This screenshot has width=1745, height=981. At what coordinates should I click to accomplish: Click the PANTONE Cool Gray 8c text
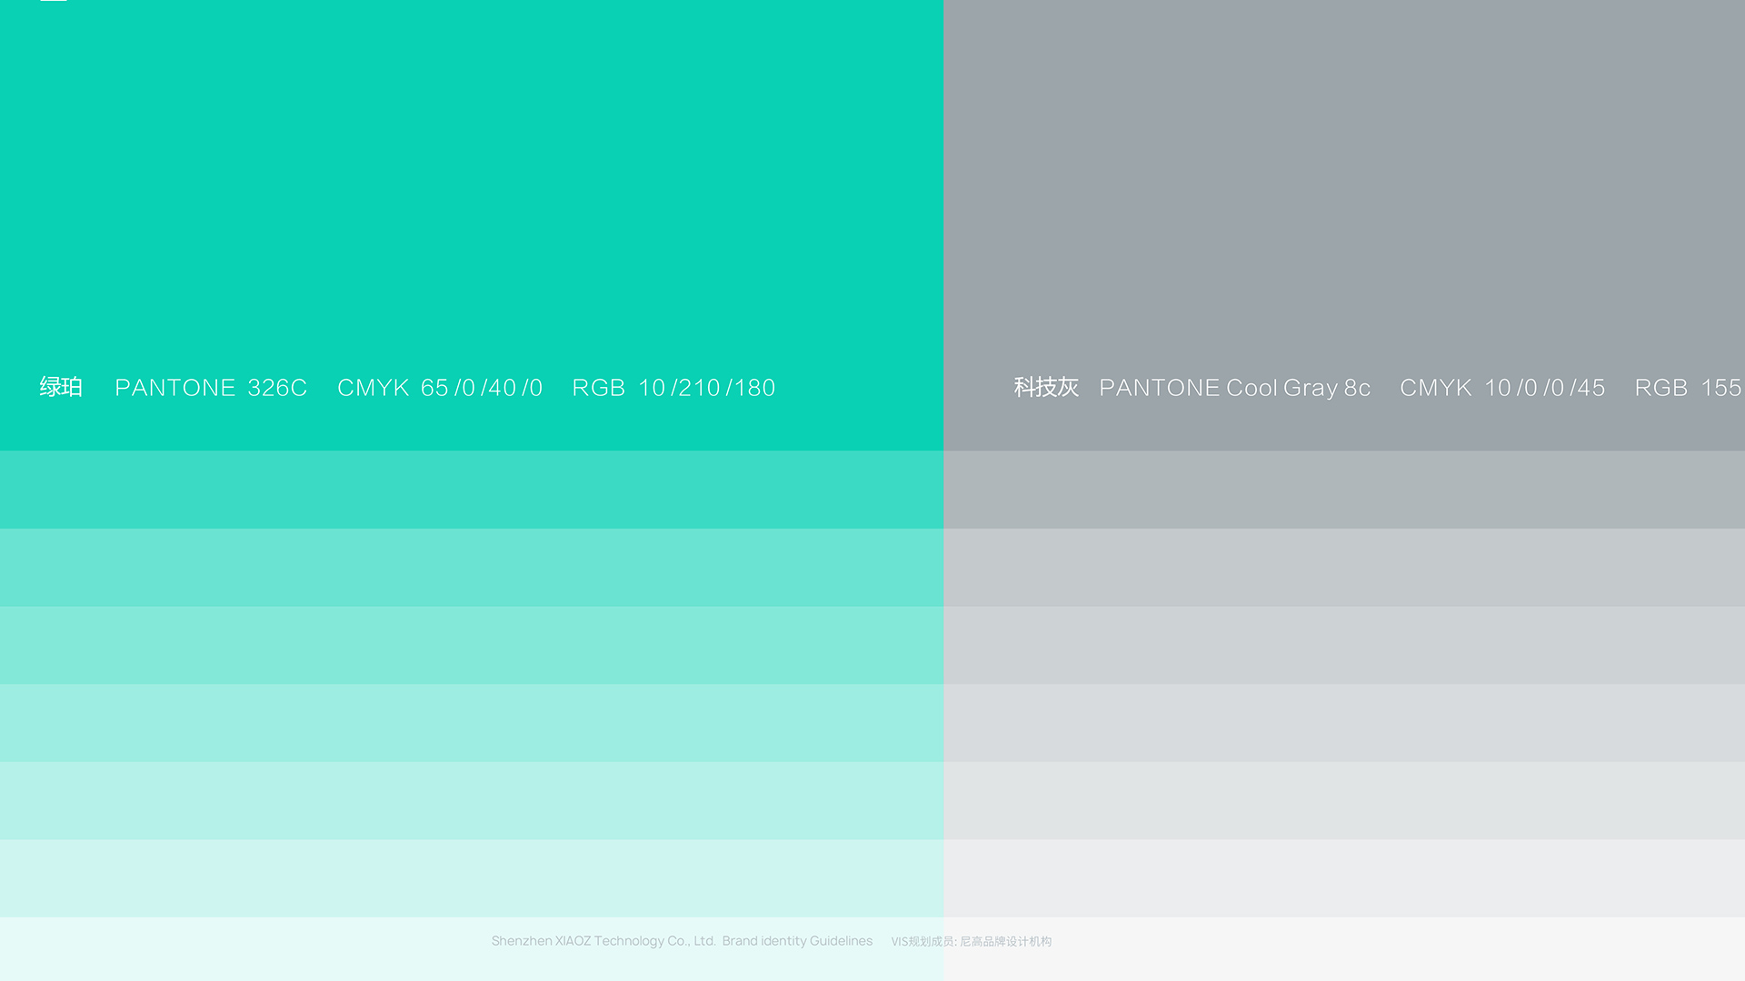1234,388
